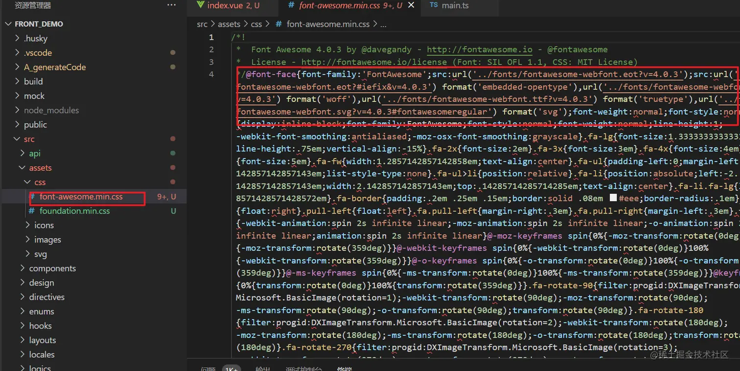Expand the .vscode folder

pyautogui.click(x=38, y=52)
